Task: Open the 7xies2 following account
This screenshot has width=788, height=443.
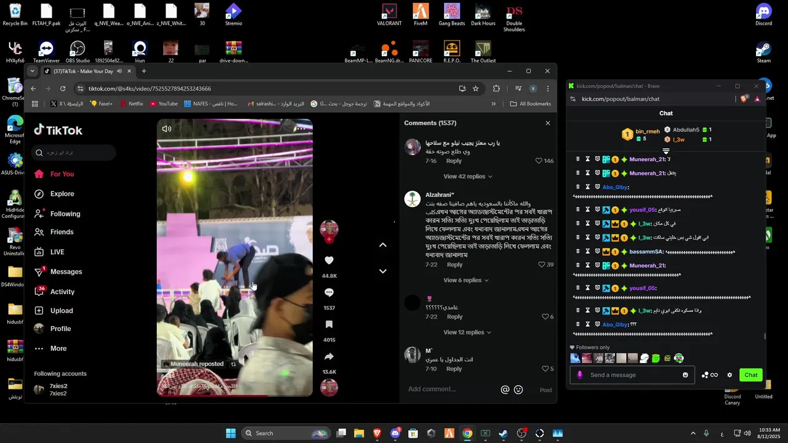Action: (x=58, y=389)
